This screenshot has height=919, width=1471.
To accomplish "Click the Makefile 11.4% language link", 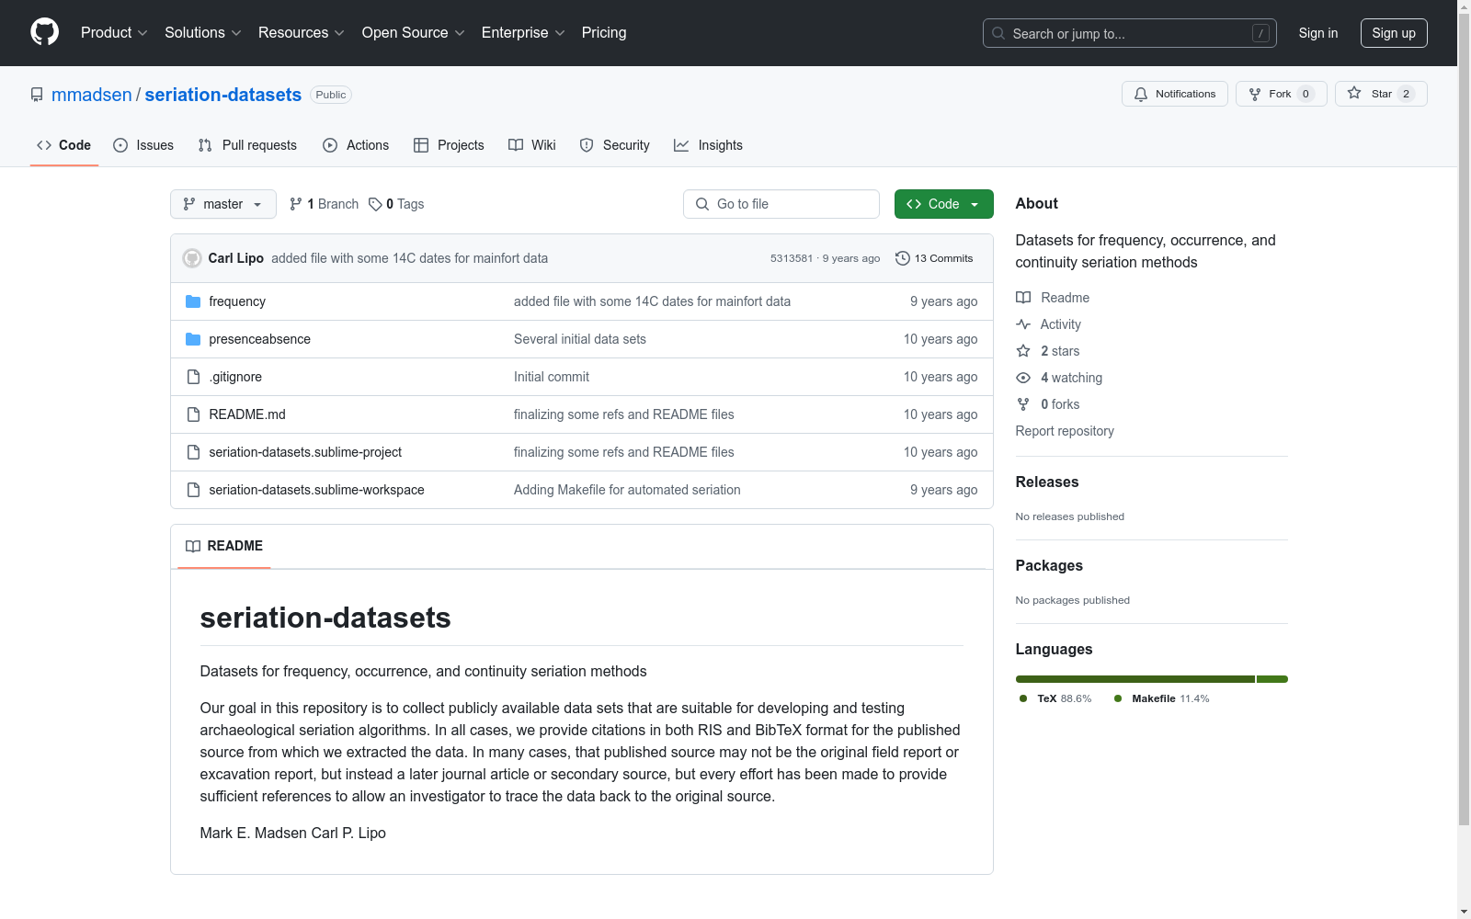I will (x=1161, y=698).
